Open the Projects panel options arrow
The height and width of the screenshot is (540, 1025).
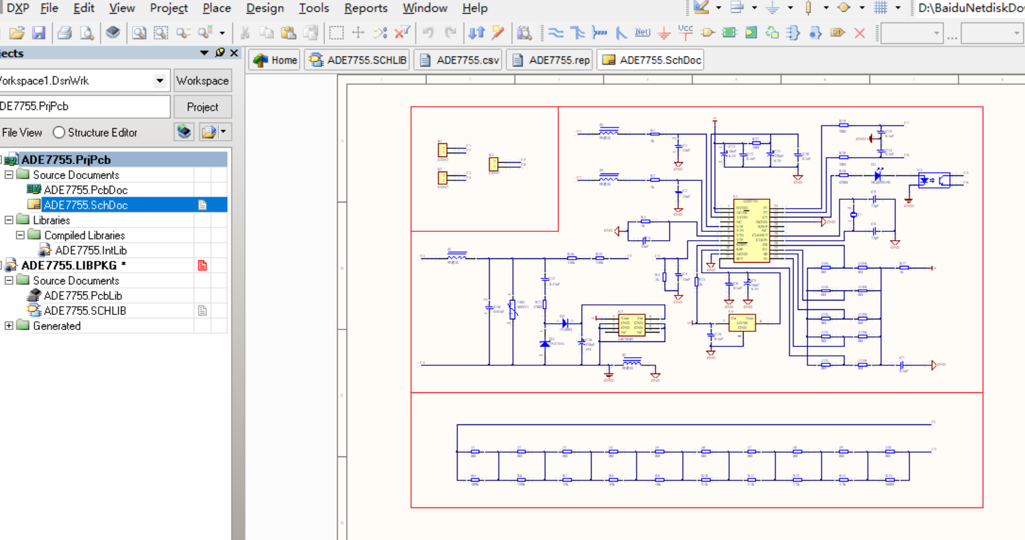point(204,53)
